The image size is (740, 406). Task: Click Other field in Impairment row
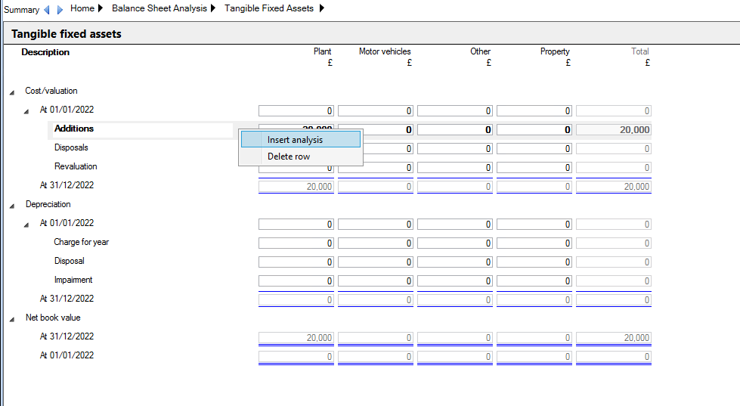(x=455, y=281)
